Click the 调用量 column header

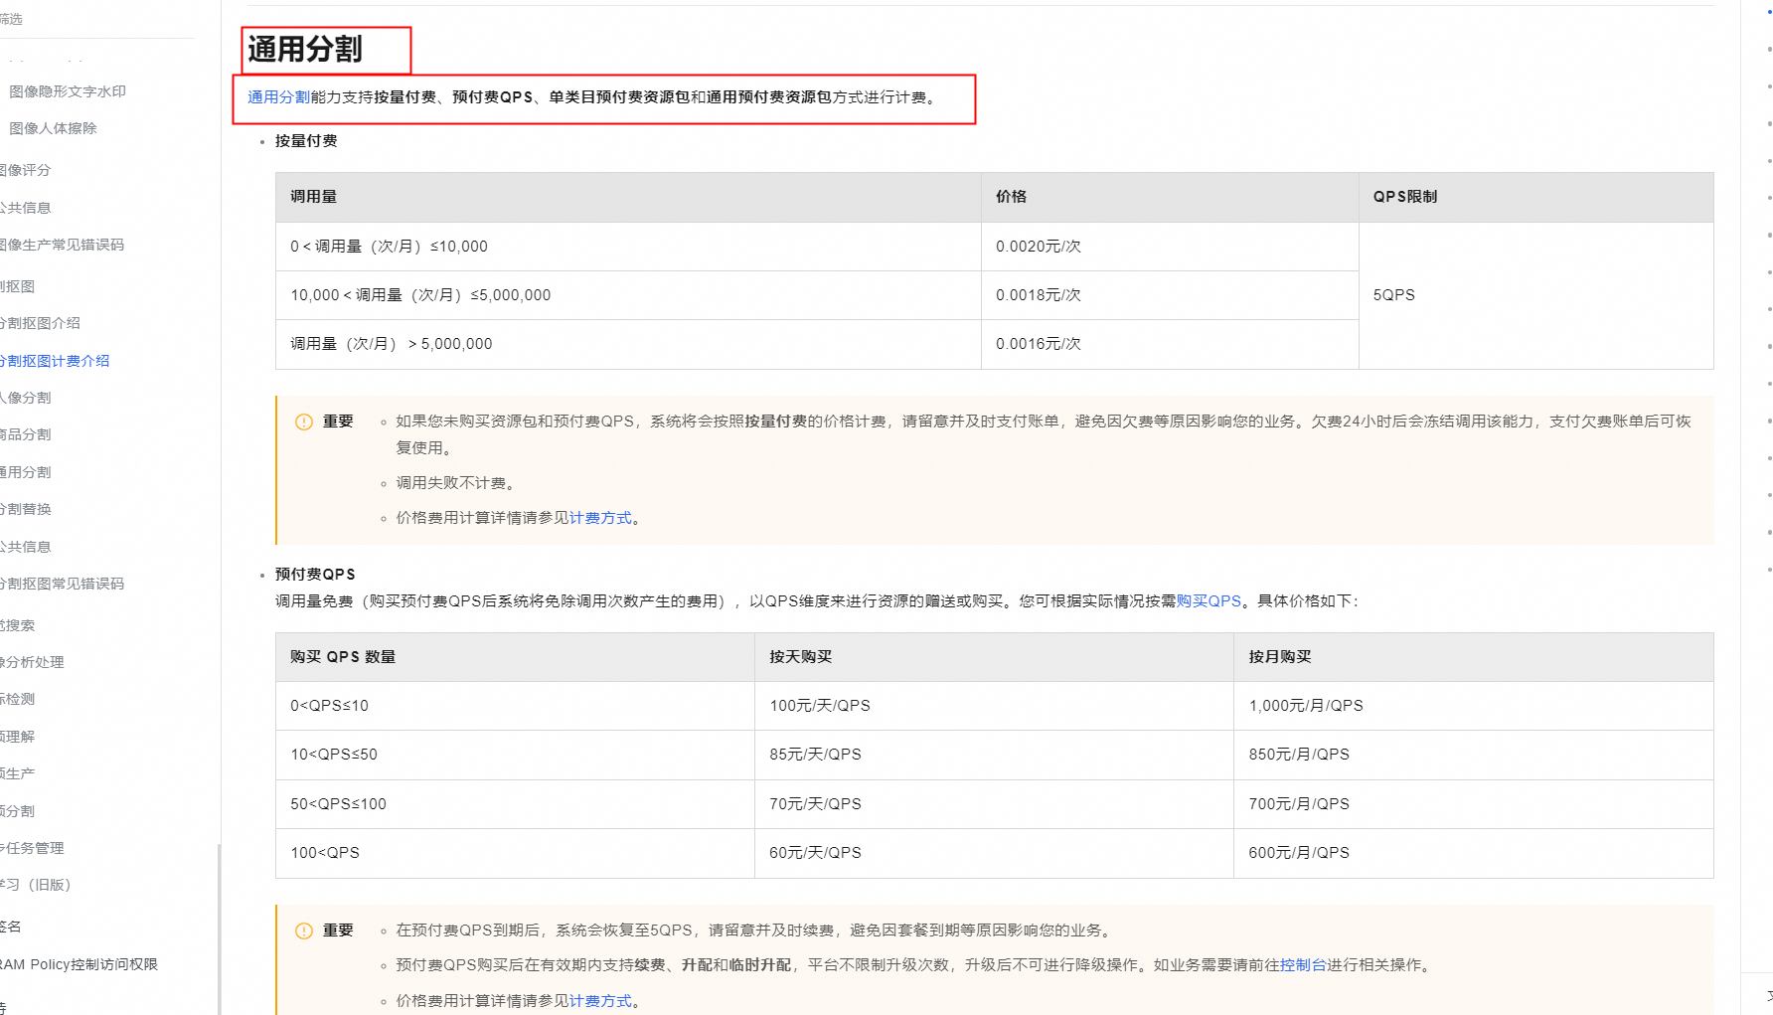[628, 197]
